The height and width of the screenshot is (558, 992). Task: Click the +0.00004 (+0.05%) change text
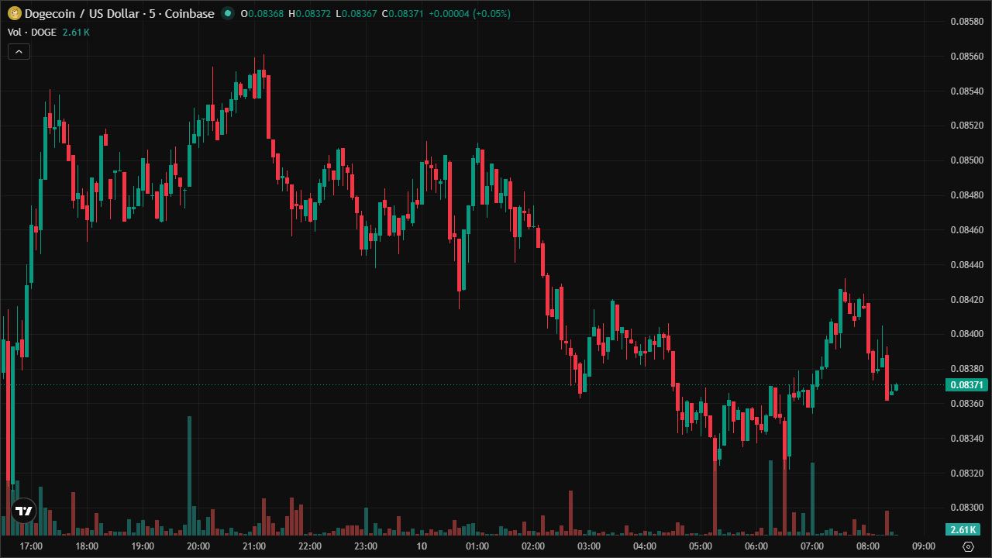[x=469, y=13]
